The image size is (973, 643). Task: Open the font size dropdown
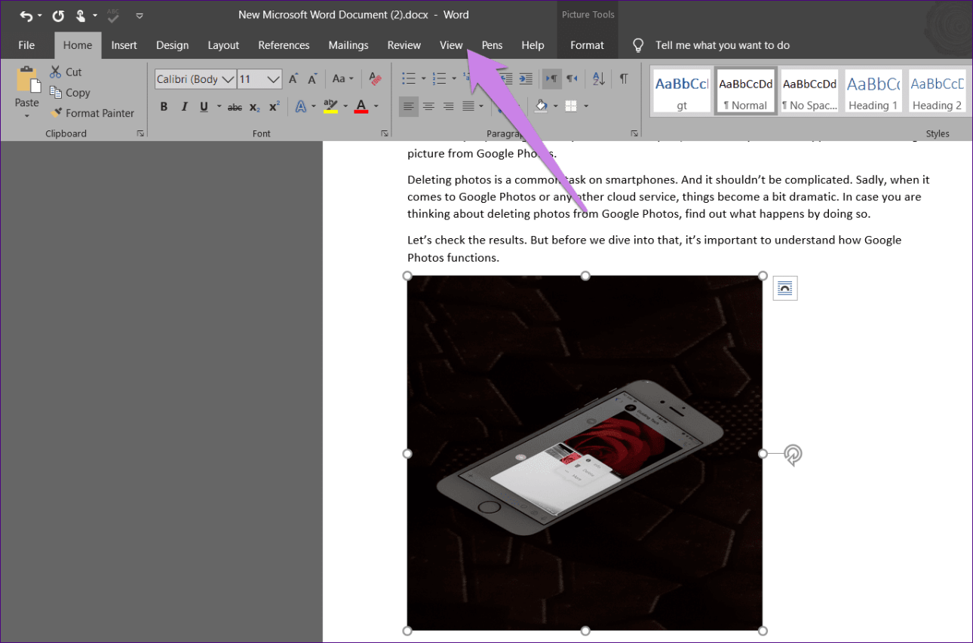[x=273, y=79]
